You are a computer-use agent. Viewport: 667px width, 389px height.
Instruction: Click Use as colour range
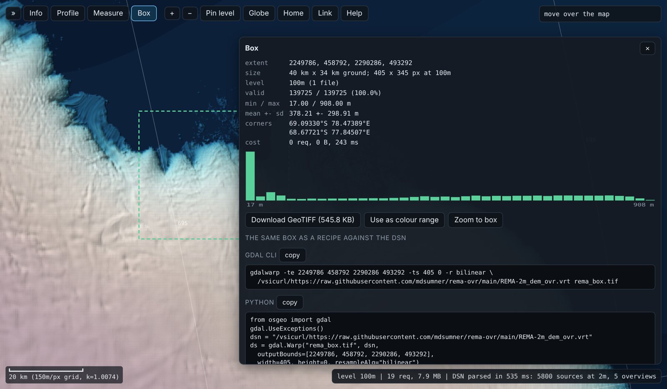click(x=404, y=220)
